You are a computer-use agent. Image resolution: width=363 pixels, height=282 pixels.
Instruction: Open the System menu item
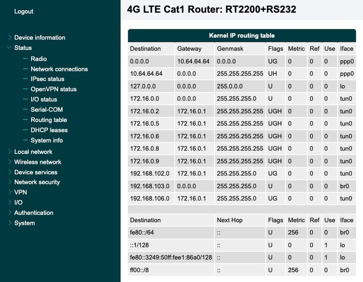[25, 223]
